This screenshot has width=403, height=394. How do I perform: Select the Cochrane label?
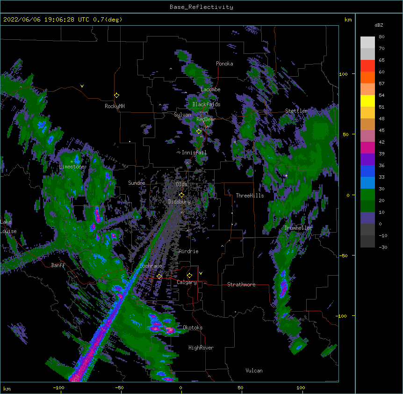pyautogui.click(x=151, y=266)
